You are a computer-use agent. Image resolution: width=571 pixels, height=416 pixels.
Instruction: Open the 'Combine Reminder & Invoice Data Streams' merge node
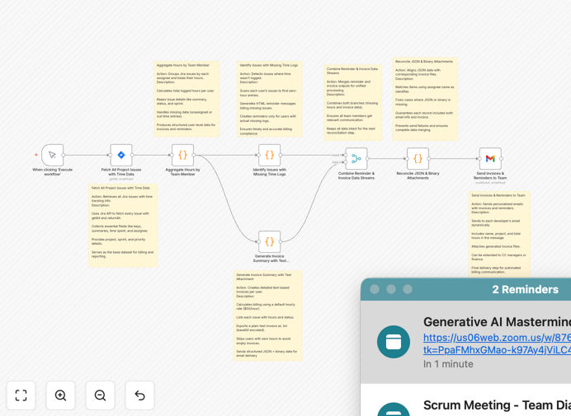point(356,158)
